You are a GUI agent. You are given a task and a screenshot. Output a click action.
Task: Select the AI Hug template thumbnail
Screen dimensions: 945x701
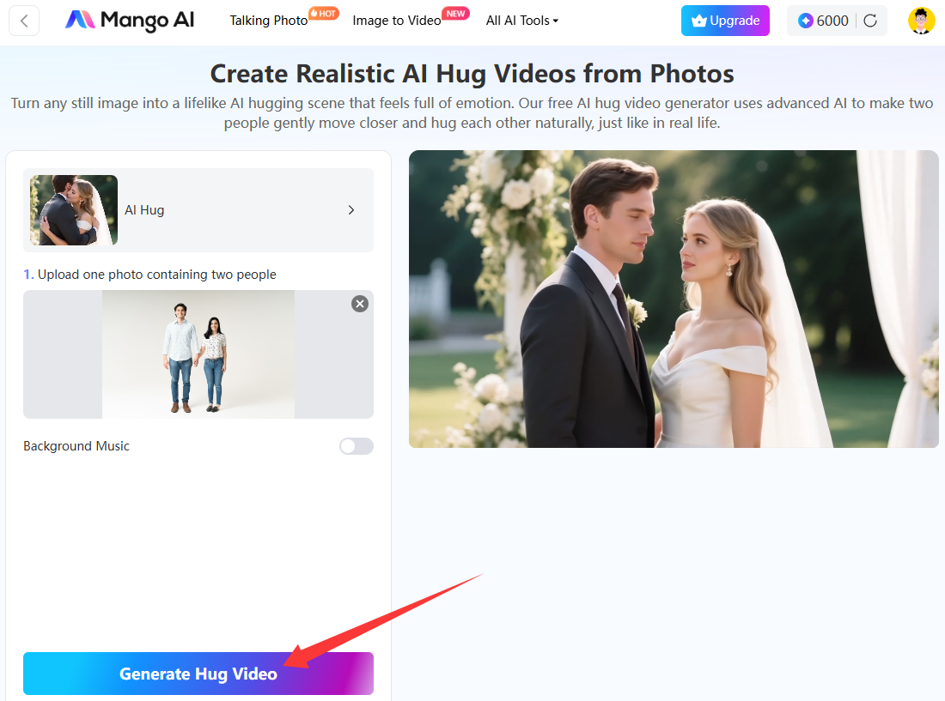click(x=74, y=210)
